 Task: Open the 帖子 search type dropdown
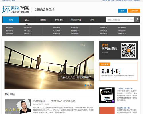pyautogui.click(x=132, y=19)
